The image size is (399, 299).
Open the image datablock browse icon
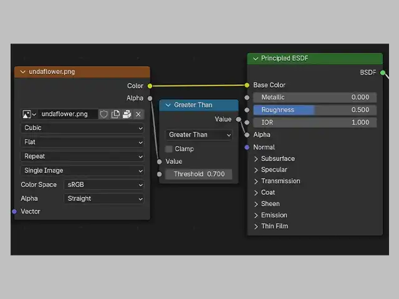[x=29, y=114]
